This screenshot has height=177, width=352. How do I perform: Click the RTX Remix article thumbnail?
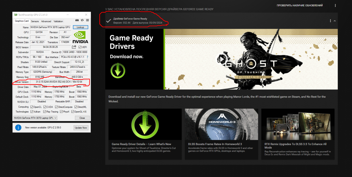pyautogui.click(x=298, y=124)
